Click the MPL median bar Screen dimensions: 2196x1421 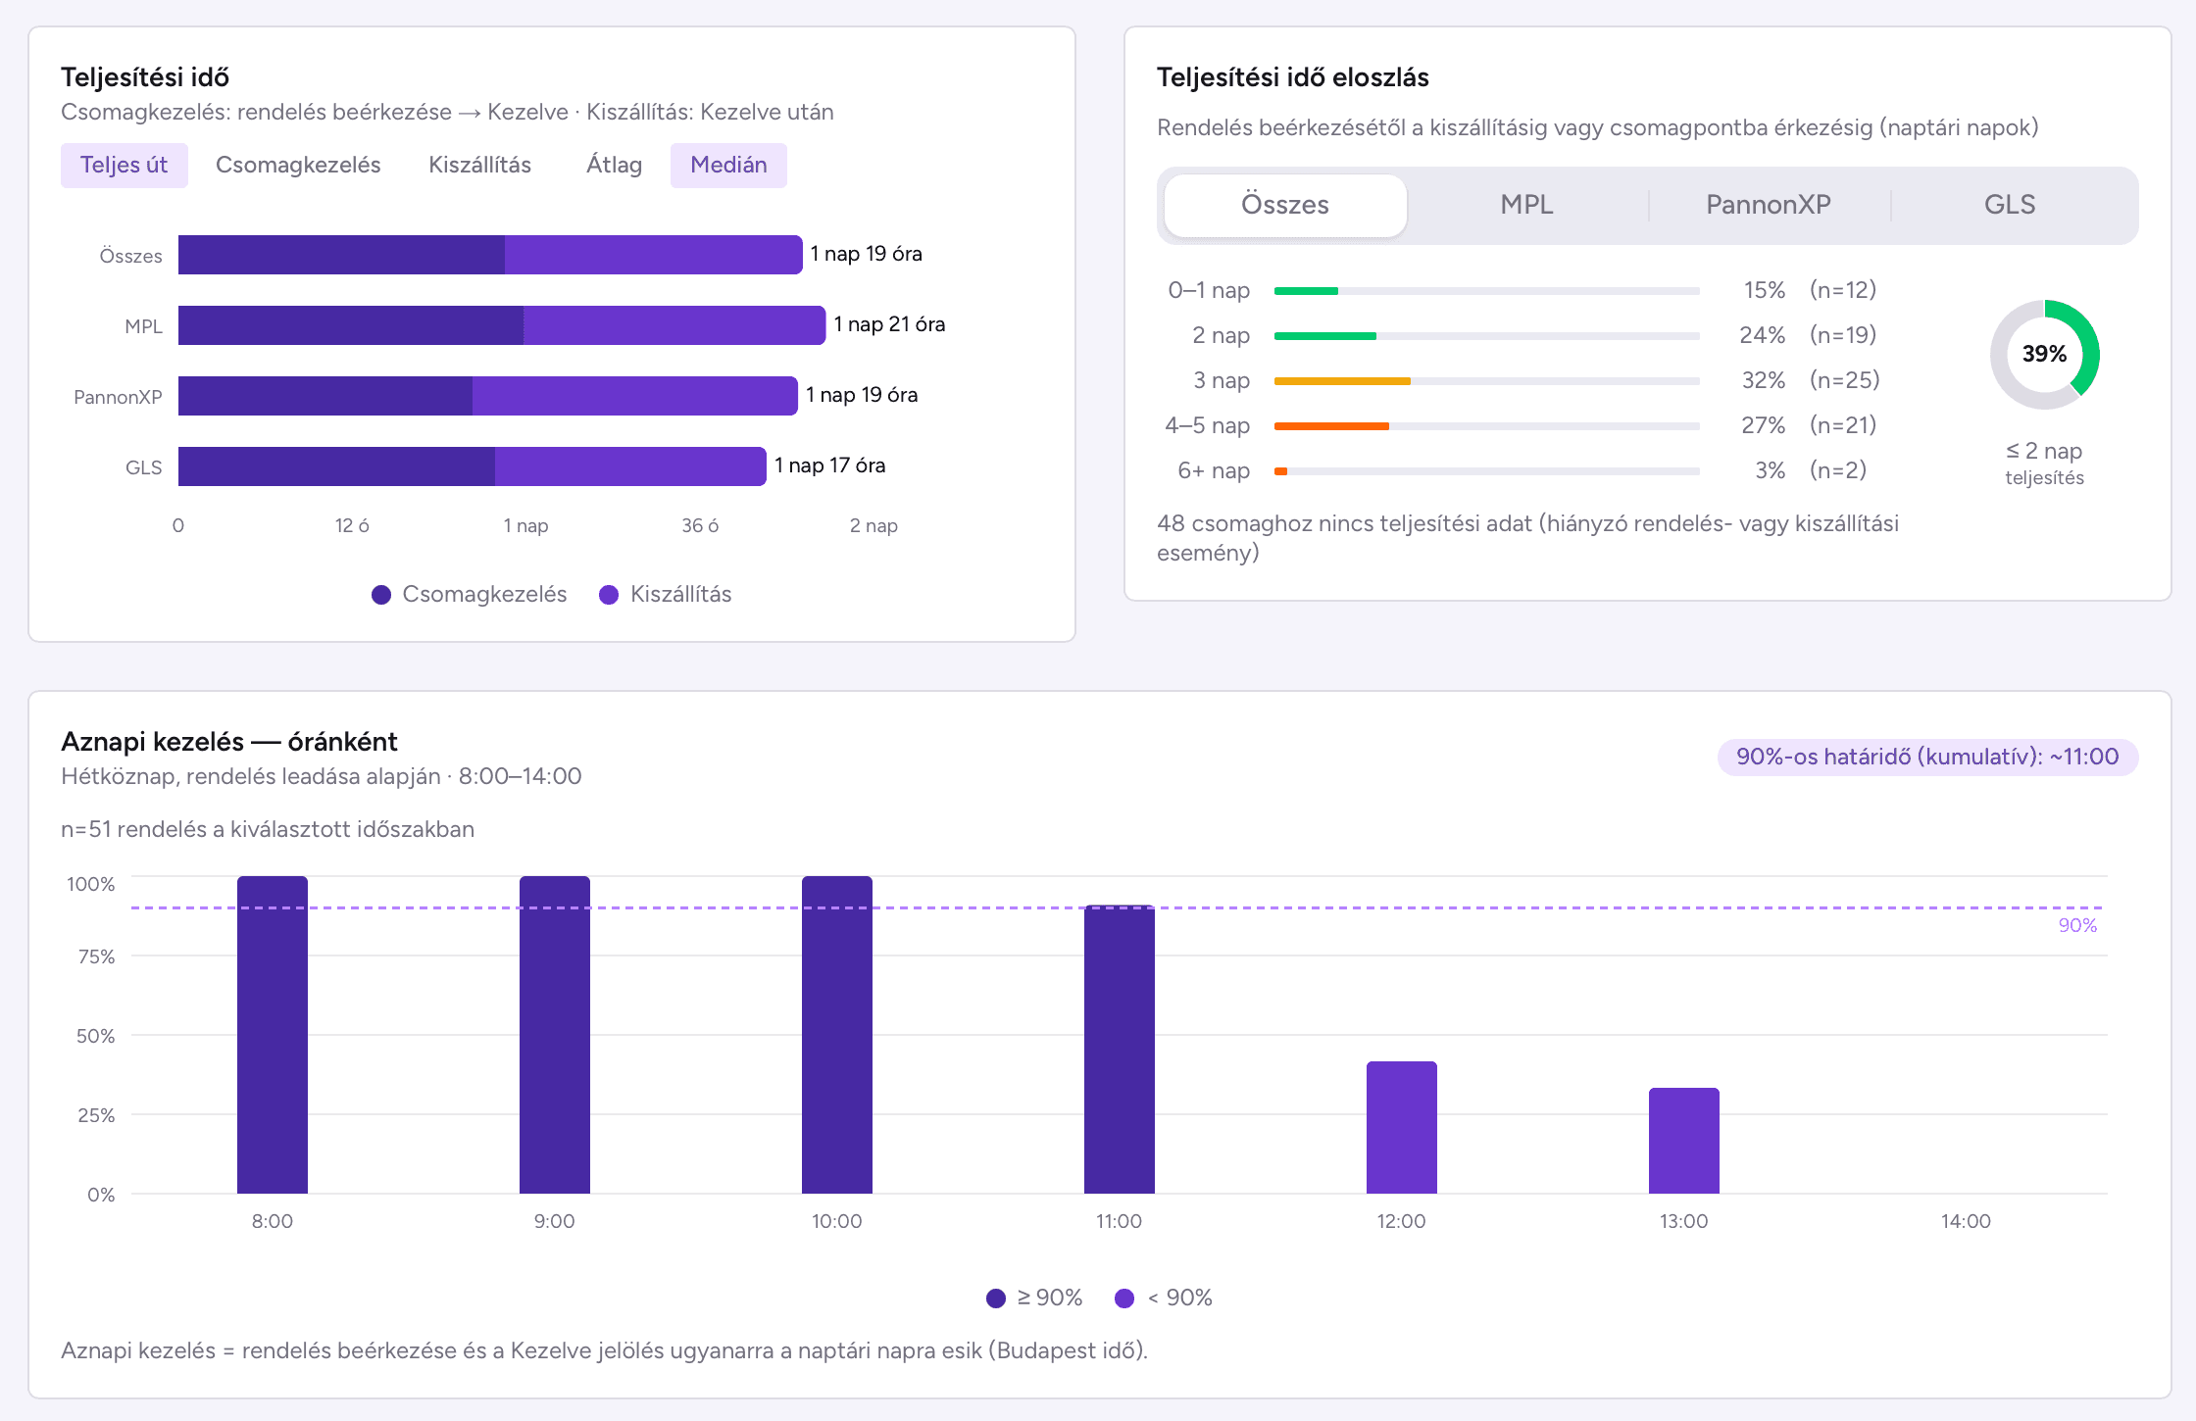click(502, 325)
